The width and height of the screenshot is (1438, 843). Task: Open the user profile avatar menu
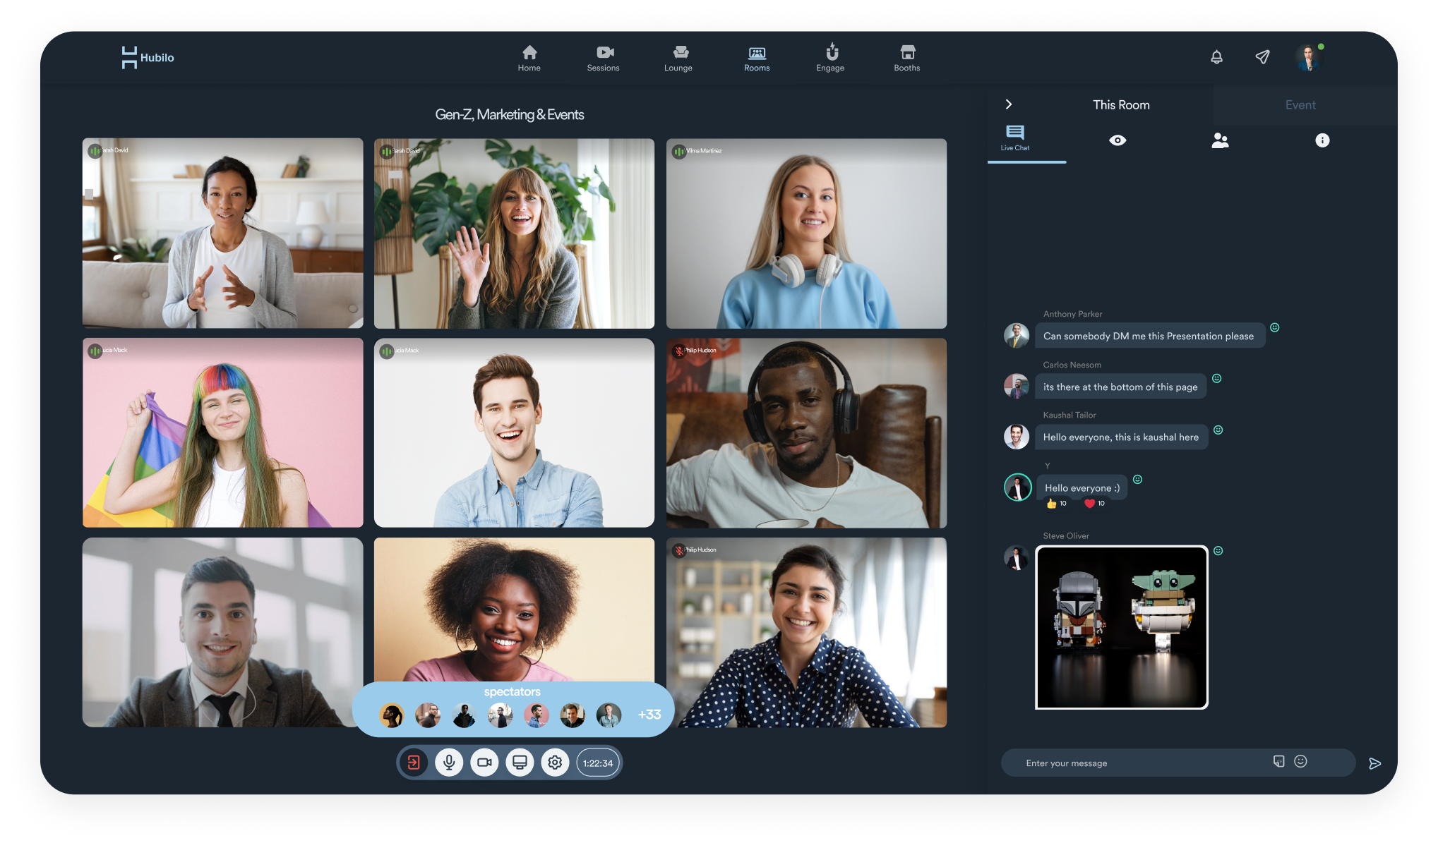pos(1308,58)
